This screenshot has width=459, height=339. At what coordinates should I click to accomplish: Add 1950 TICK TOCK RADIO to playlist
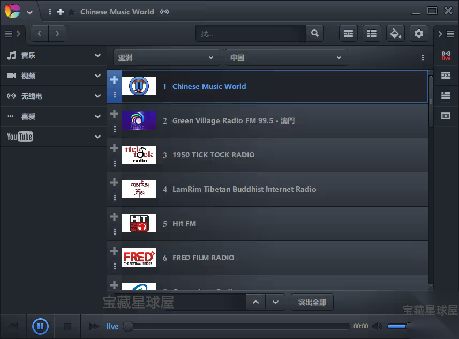(x=114, y=148)
